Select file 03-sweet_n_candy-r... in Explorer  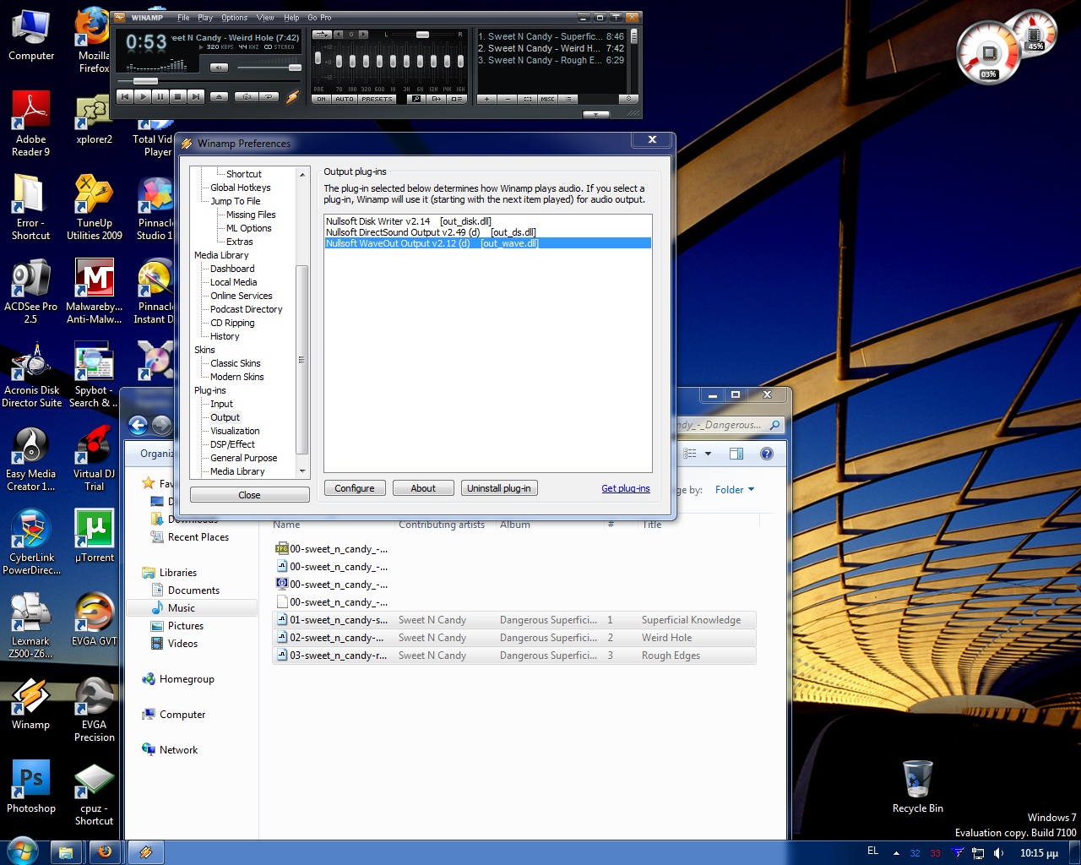514,656
